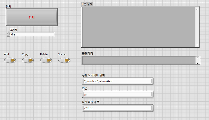Viewport: 209px width, 120px height.
Task: Toggle the Add switch
Action: coord(10,60)
